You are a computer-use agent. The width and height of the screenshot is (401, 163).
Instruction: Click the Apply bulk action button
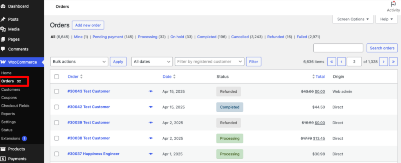point(118,61)
